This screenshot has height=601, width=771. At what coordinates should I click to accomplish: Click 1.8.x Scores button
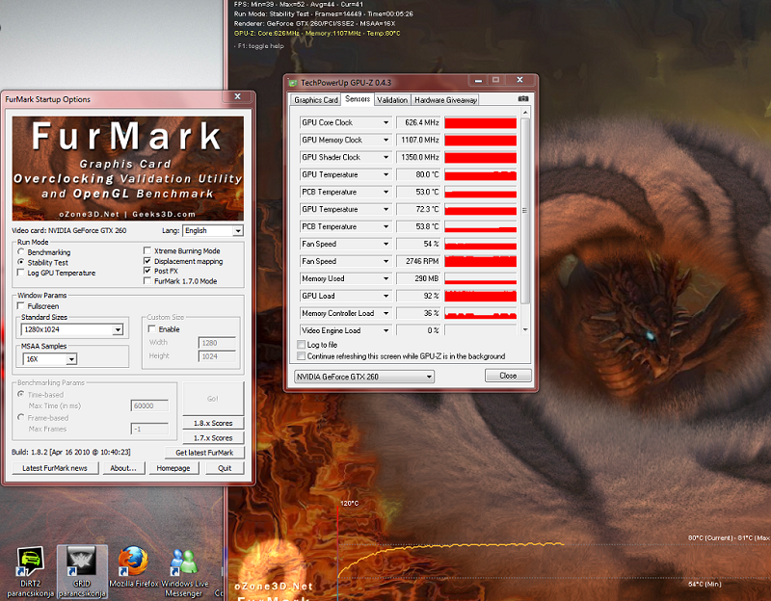213,423
